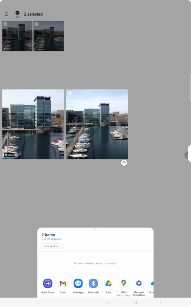Open share Options link
The image size is (191, 307).
(56, 239)
